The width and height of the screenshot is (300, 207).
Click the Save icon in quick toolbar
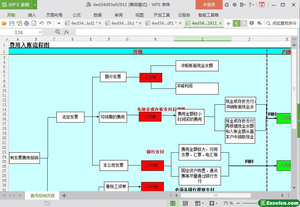point(12,23)
